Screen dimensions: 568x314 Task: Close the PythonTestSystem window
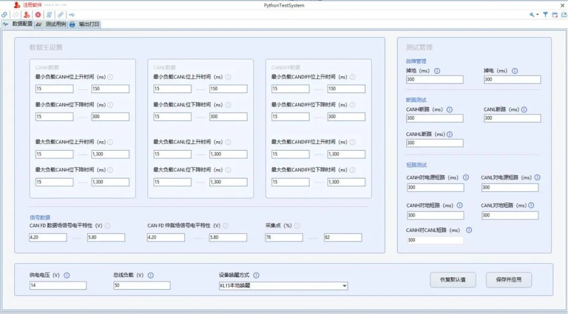coord(562,5)
